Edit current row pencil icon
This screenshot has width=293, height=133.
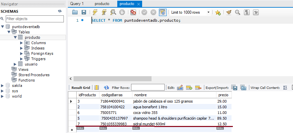(x=180, y=88)
